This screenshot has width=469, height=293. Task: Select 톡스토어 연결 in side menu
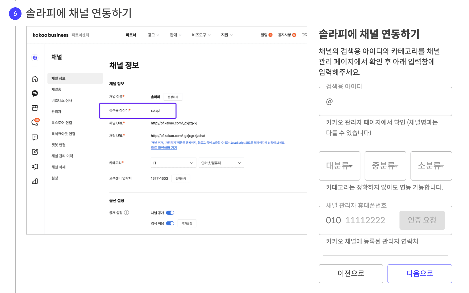[62, 122]
